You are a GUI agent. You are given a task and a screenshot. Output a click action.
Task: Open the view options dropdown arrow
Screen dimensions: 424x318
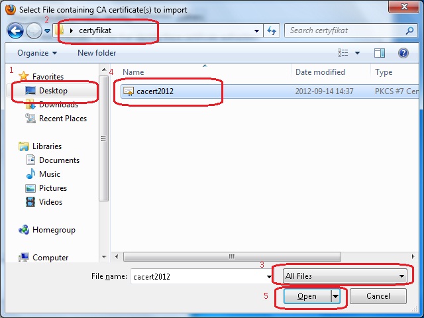tap(358, 53)
